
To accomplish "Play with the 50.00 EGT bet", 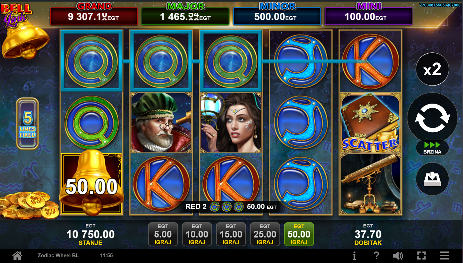I will tap(299, 234).
